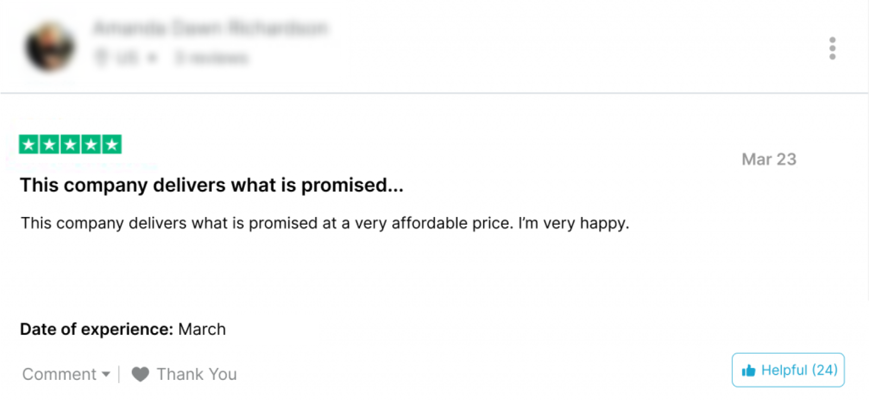This screenshot has height=401, width=869.
Task: Open the blurred reviewer name link
Action: tap(210, 28)
